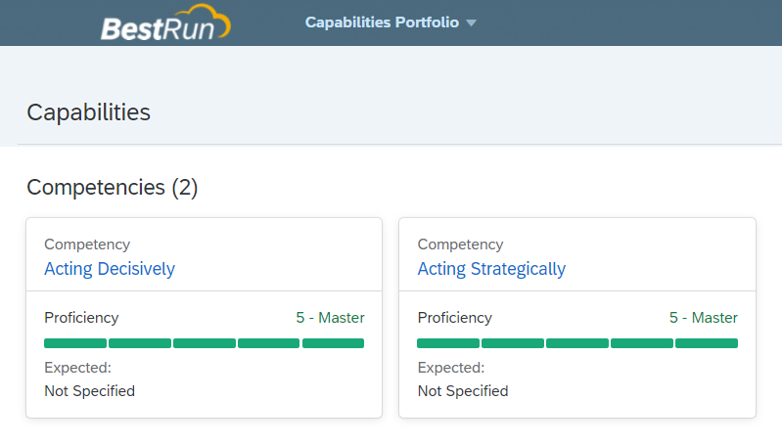Viewport: 782px width, 445px height.
Task: Click last proficiency segment of Acting Strategically
Action: tap(707, 343)
